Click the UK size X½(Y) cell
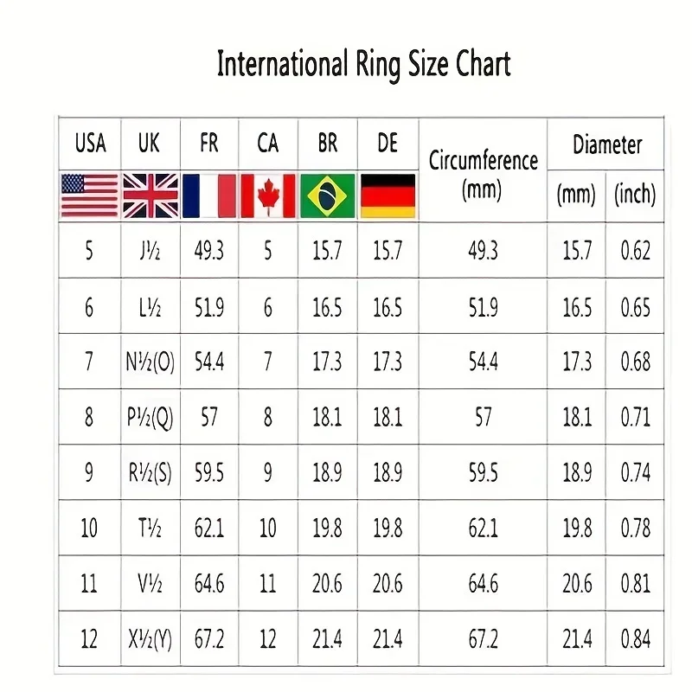 150,640
